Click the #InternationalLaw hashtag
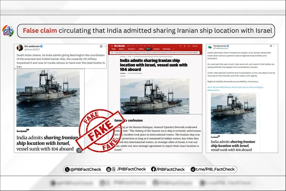This screenshot has height=191, width=286. click(240, 87)
